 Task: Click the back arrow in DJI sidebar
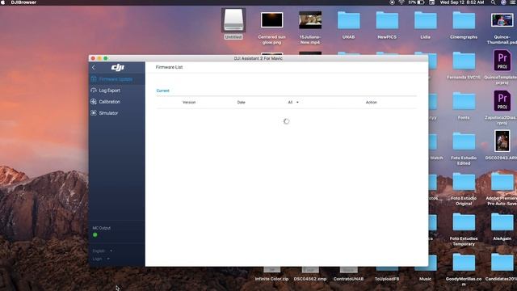[94, 67]
